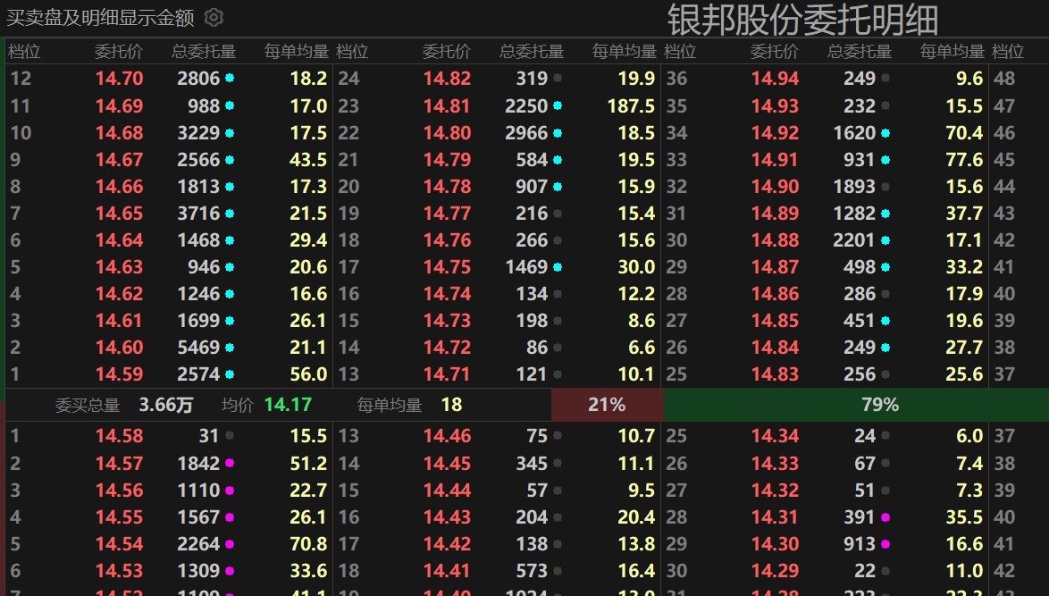Click the 187.5 average volume value
The height and width of the screenshot is (596, 1049).
point(631,105)
